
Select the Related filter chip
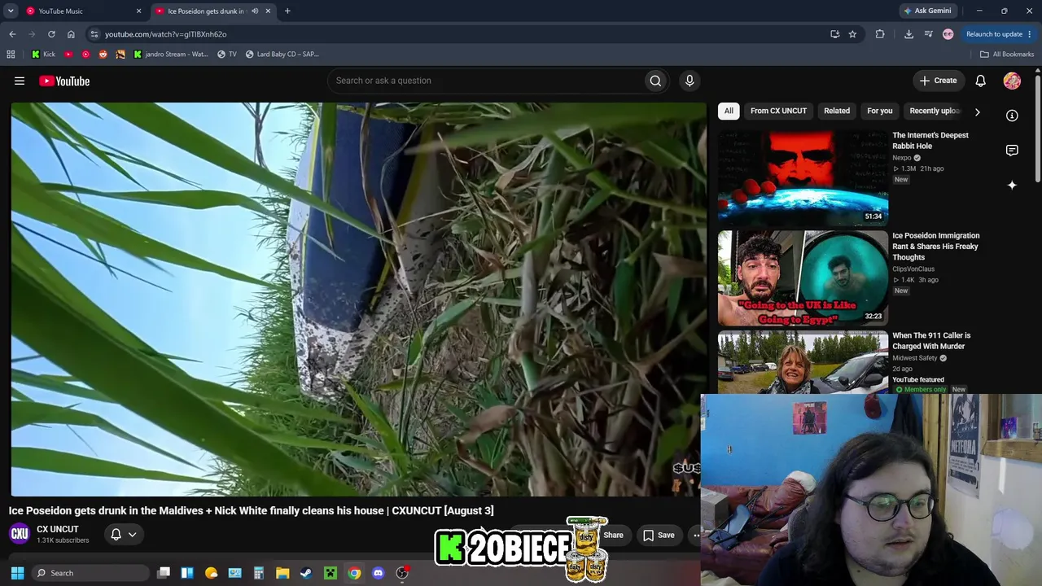[x=837, y=111]
